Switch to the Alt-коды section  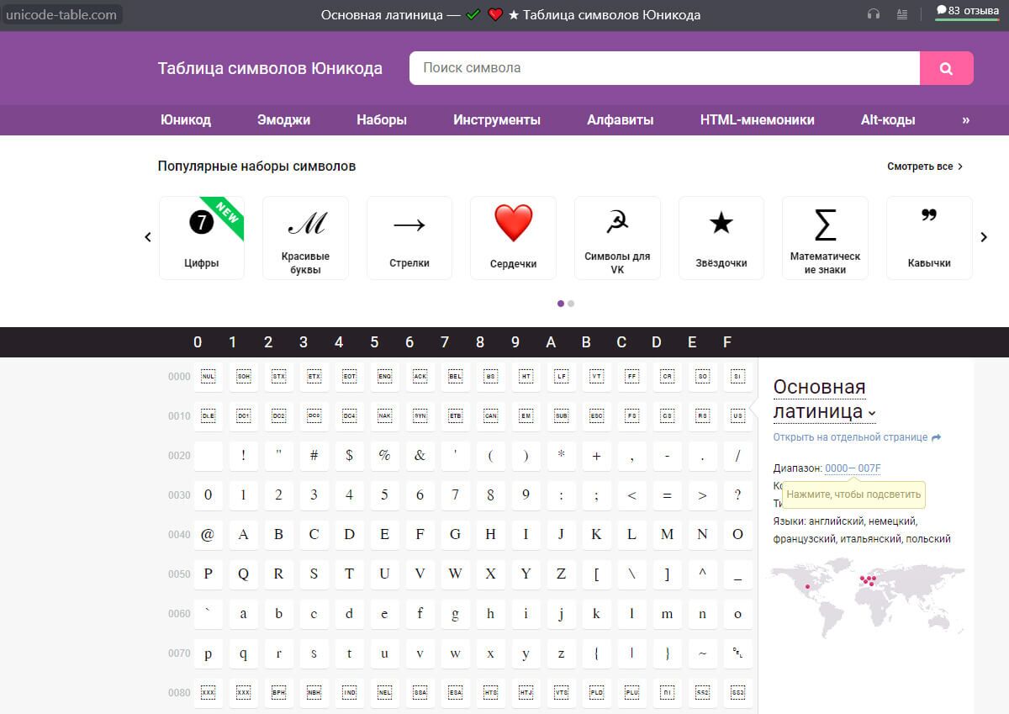(887, 119)
